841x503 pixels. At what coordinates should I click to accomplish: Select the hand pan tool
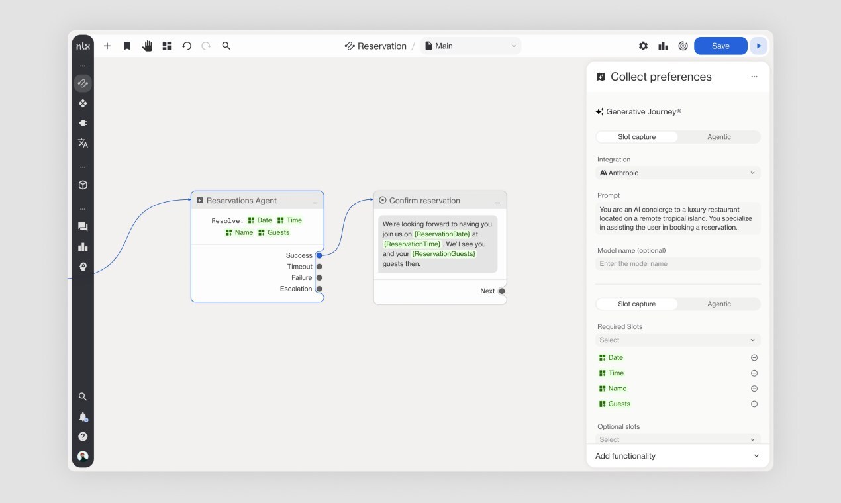147,46
